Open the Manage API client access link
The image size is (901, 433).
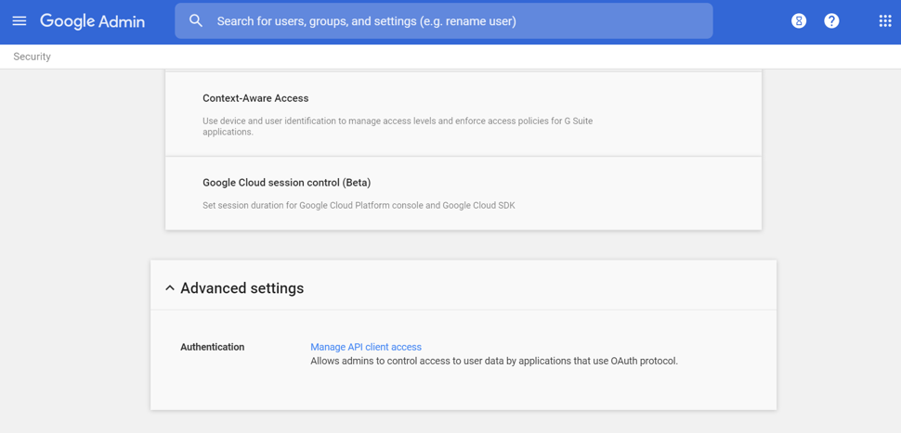click(366, 347)
